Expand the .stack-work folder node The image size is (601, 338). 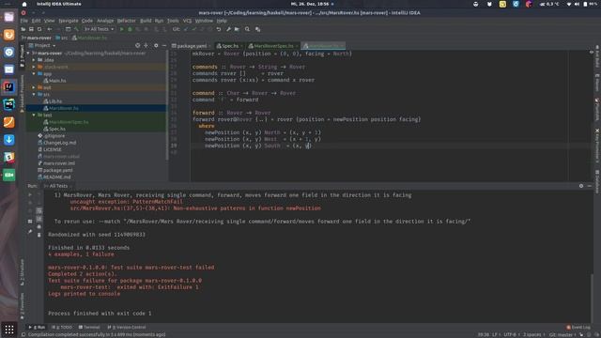34,67
